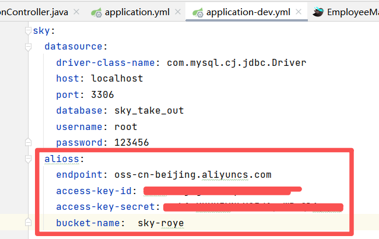Collapse the datasource: block fold marker

[x=28, y=47]
